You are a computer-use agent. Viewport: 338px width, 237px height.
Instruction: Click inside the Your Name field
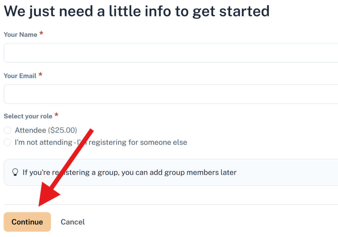[132, 52]
